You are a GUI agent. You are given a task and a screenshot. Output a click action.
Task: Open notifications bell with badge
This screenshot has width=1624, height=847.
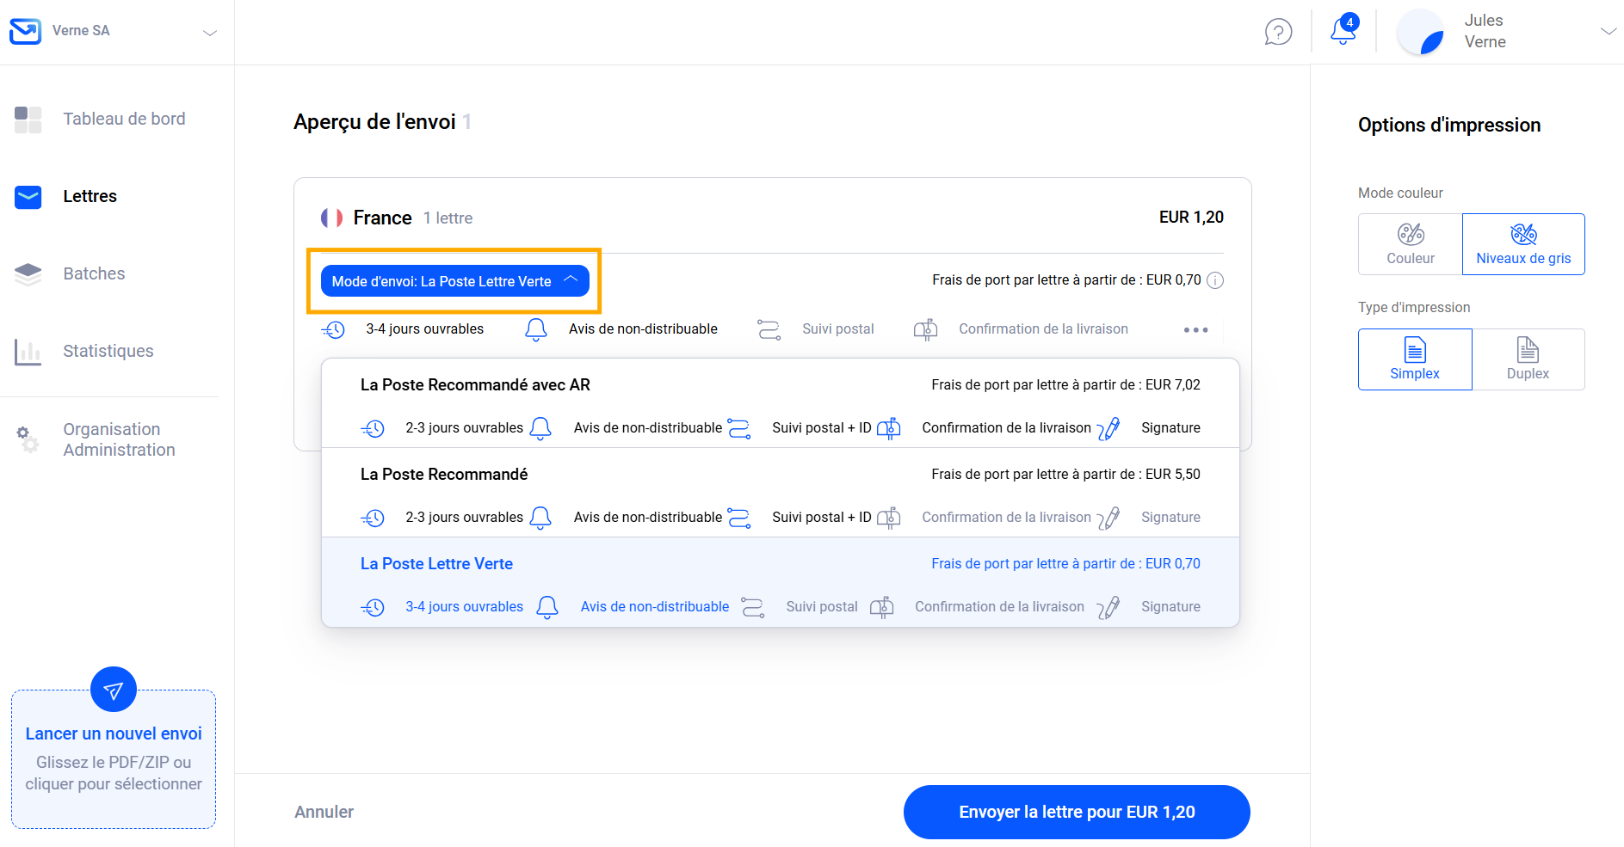(x=1343, y=31)
